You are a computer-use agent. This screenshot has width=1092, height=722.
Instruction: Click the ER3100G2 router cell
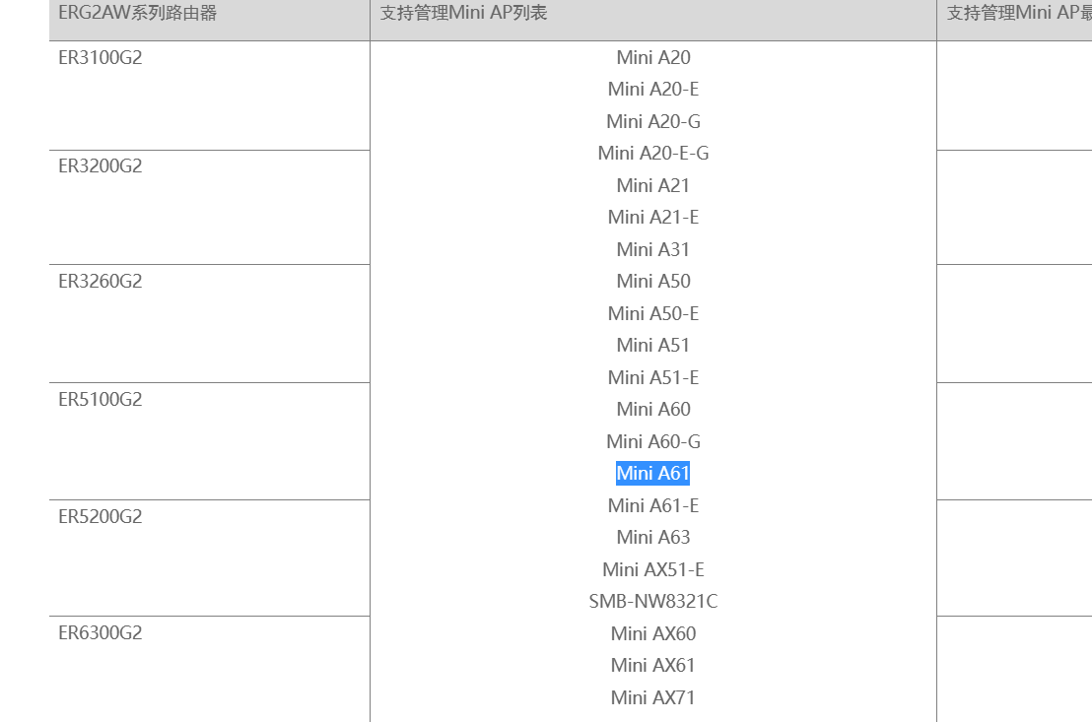click(x=101, y=57)
